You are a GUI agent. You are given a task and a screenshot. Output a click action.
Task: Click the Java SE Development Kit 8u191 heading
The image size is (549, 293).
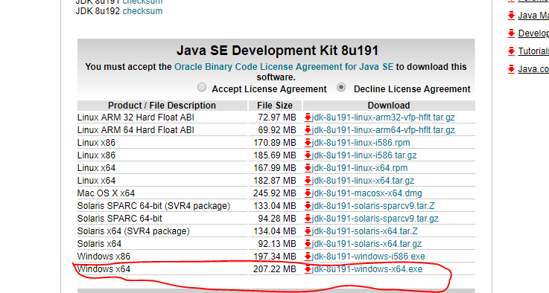tap(277, 51)
